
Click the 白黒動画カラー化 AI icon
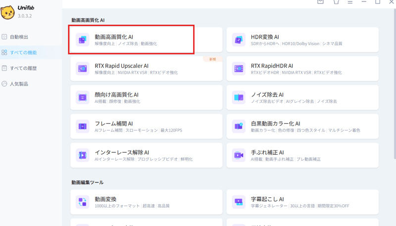tap(239, 127)
